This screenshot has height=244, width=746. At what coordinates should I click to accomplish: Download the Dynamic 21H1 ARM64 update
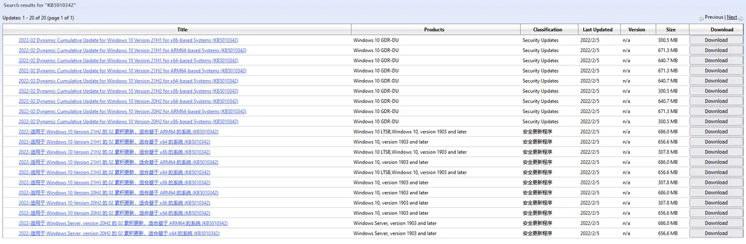coord(716,50)
